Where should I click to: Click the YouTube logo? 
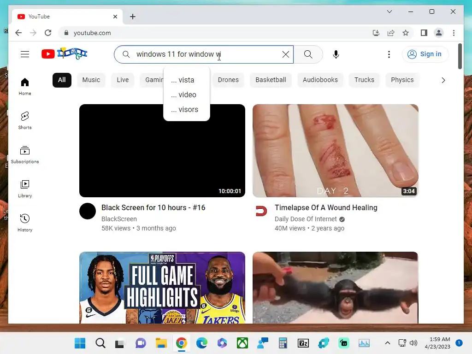point(65,54)
